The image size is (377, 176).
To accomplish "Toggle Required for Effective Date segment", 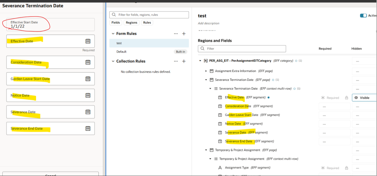I will coord(330,98).
